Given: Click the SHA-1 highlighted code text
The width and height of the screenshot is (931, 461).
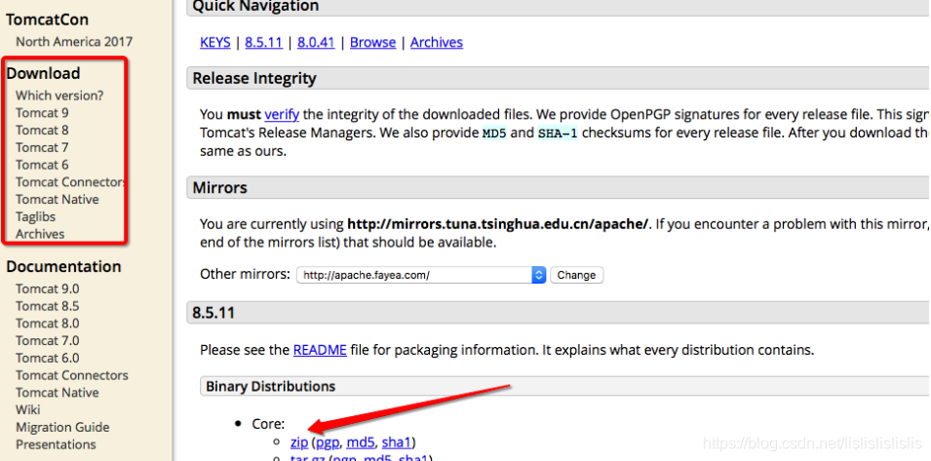Looking at the screenshot, I should click(558, 133).
